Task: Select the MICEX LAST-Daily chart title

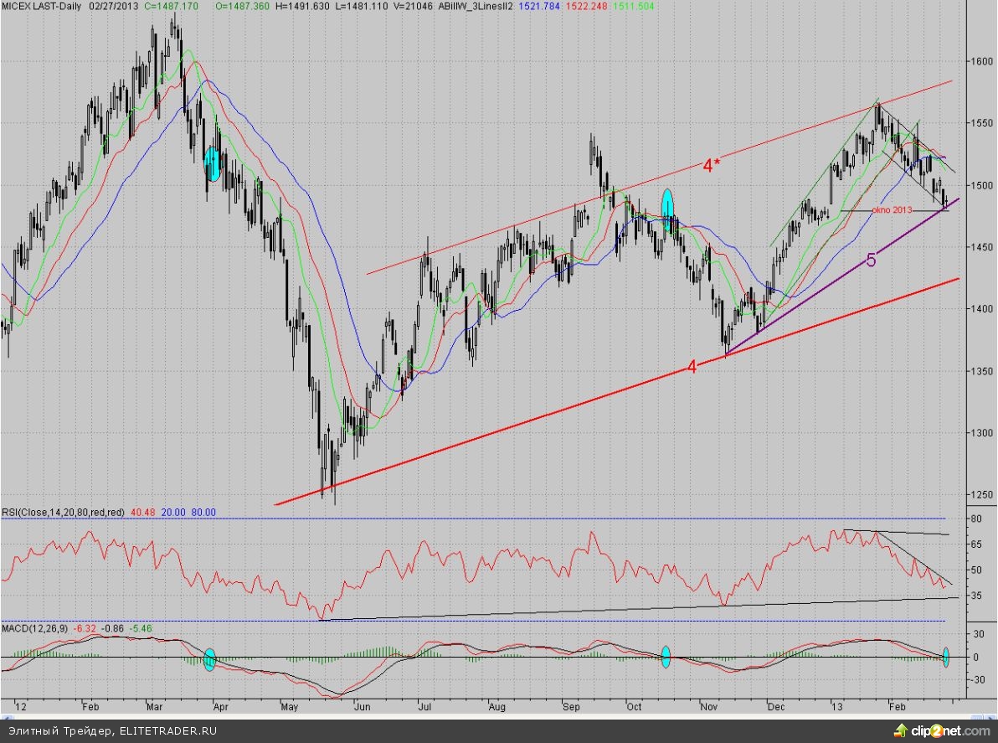Action: click(x=39, y=6)
